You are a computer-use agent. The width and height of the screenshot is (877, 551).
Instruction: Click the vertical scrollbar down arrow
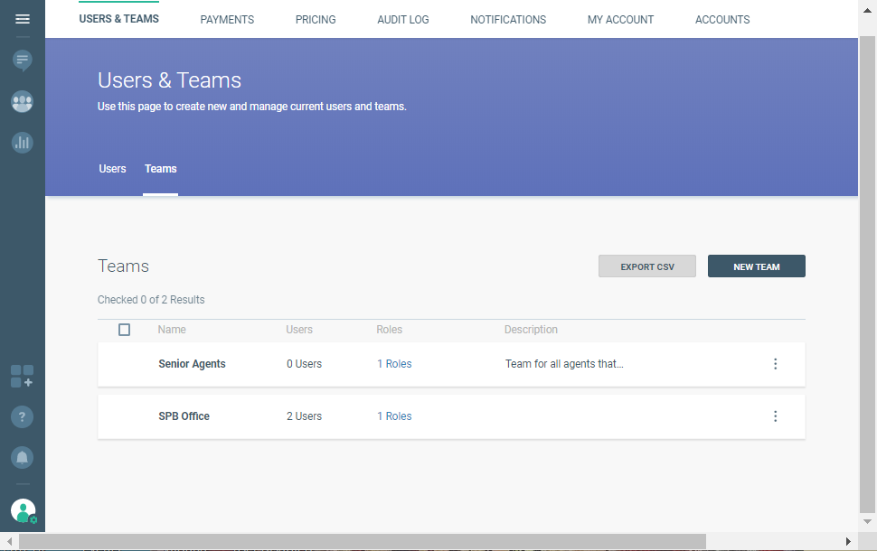(x=867, y=521)
